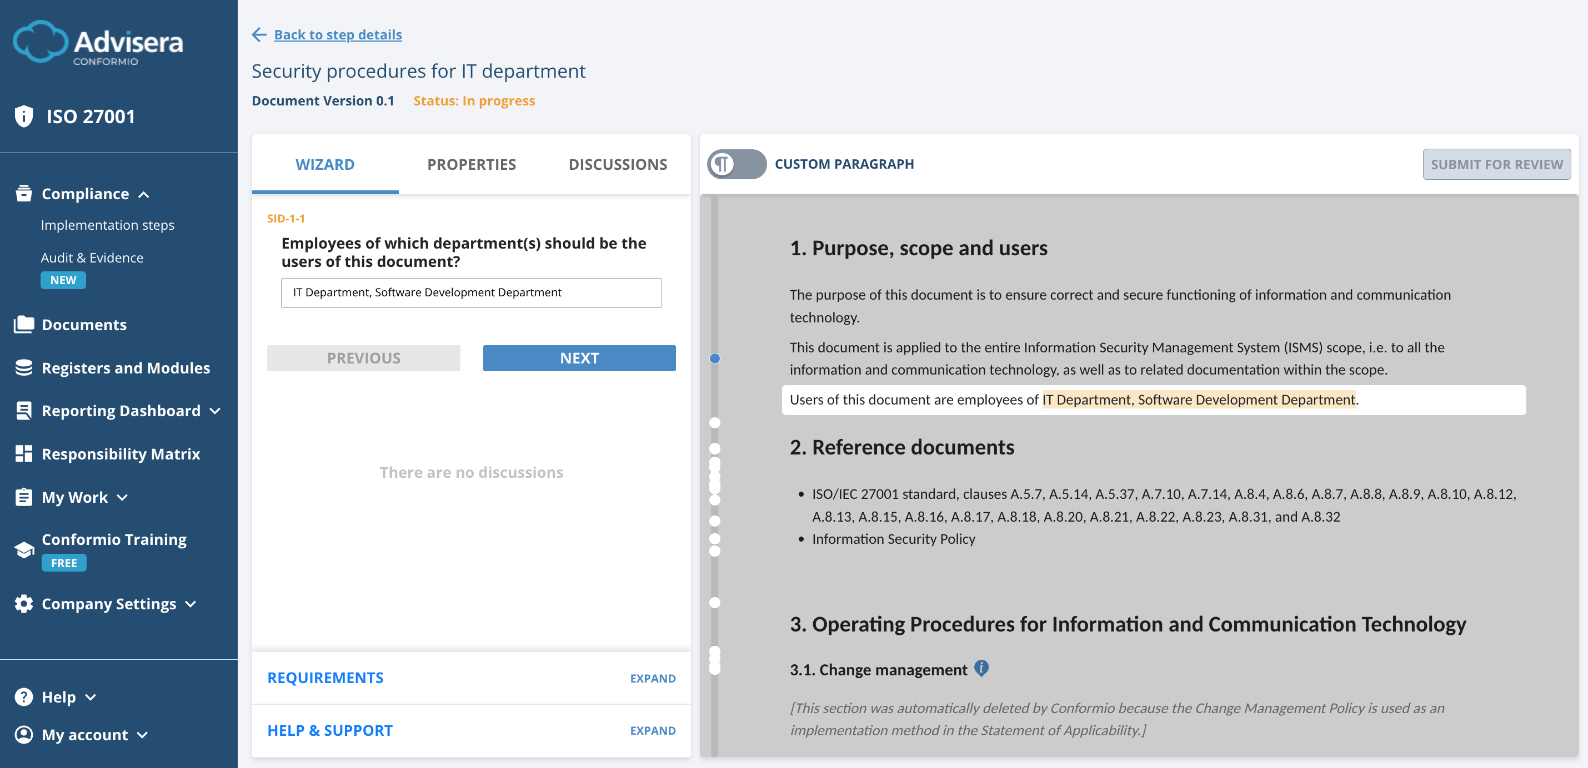The height and width of the screenshot is (768, 1588).
Task: Switch to the Properties tab
Action: [x=471, y=164]
